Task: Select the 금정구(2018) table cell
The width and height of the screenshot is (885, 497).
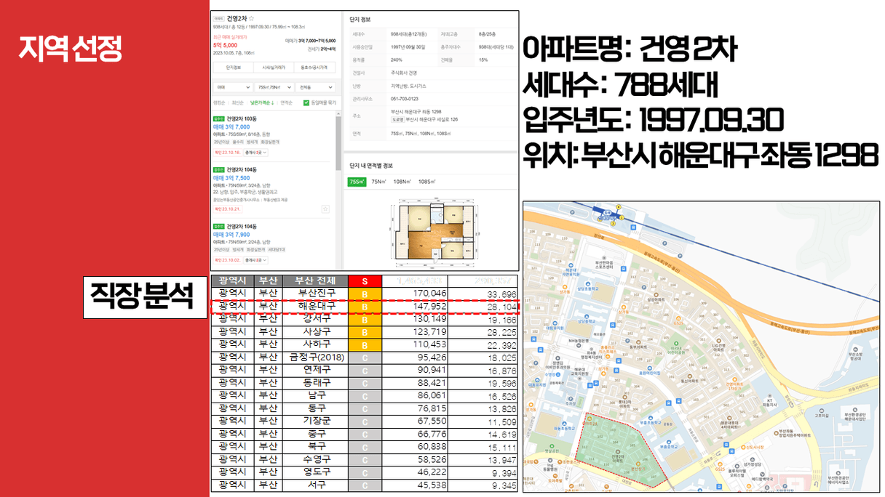Action: (x=315, y=357)
